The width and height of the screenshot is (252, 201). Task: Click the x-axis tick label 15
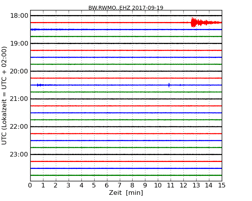click(x=222, y=185)
